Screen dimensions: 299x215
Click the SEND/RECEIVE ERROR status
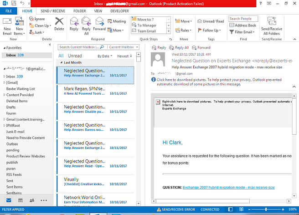point(176,209)
